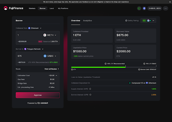This screenshot has height=122, width=172.
Task: Expand the collateral chain Ethereum dropdown
Action: [x=35, y=28]
